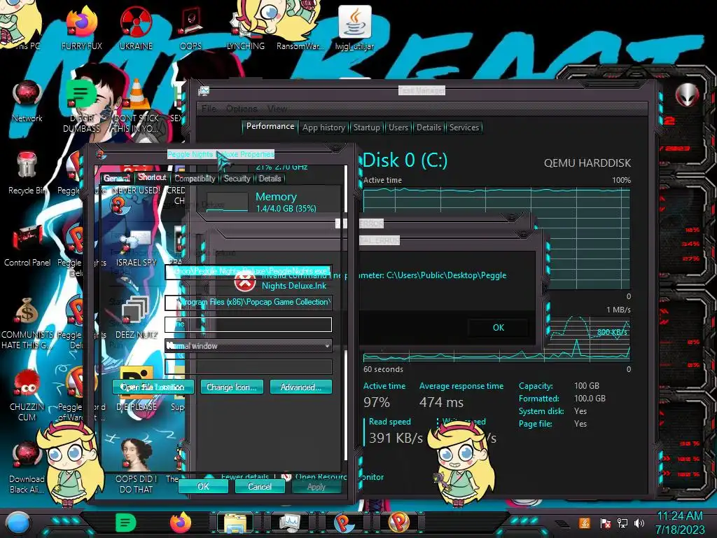Open the Action Center flag tray icon
The image size is (717, 538).
(x=605, y=523)
